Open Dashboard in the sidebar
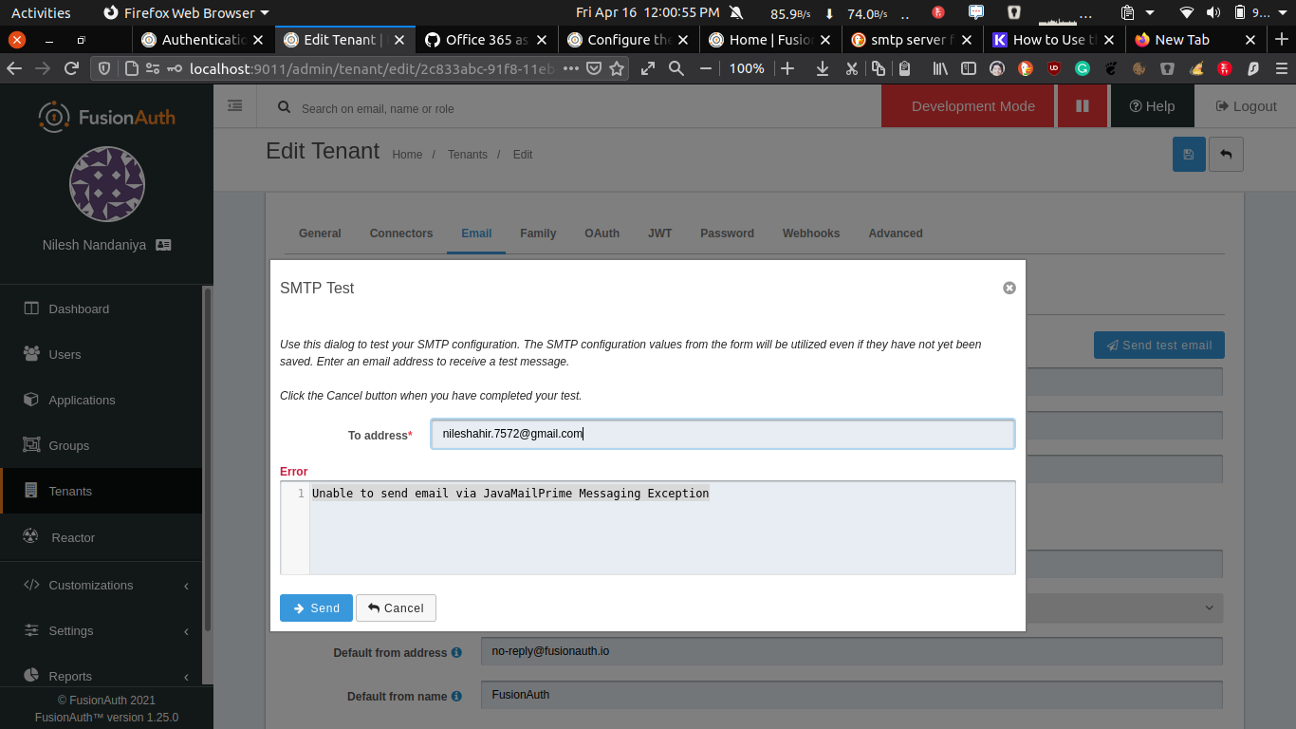 coord(101,308)
